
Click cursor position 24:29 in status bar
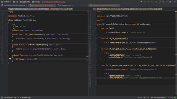pyautogui.click(x=140, y=98)
